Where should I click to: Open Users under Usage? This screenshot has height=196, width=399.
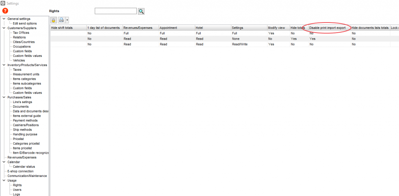pos(17,190)
